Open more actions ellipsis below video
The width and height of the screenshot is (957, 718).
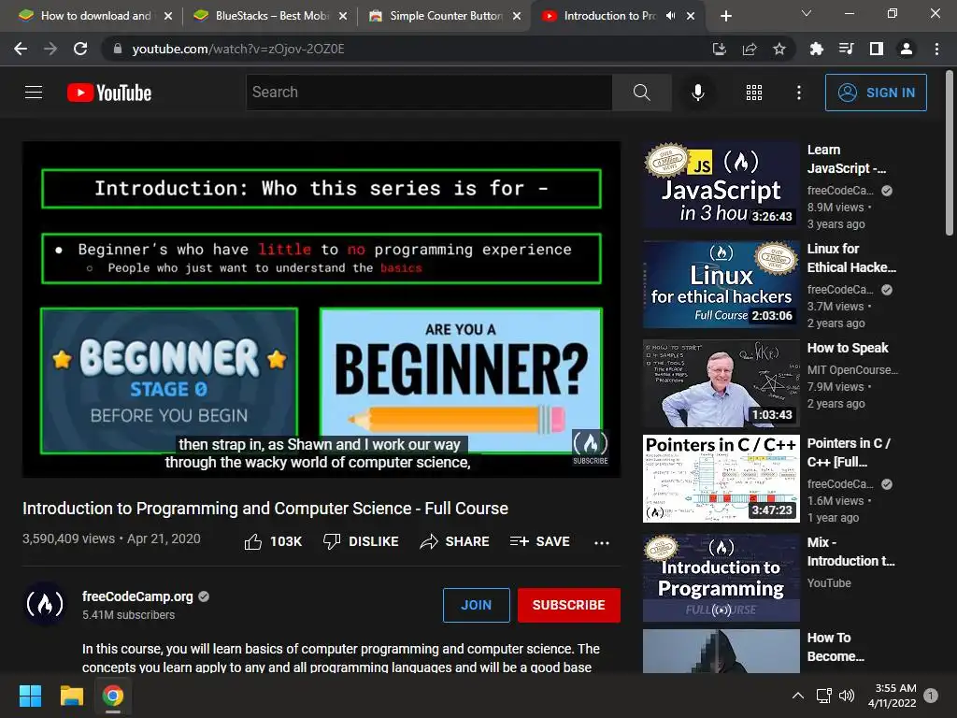pos(602,543)
